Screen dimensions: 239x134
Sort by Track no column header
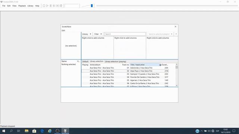pos(125,65)
